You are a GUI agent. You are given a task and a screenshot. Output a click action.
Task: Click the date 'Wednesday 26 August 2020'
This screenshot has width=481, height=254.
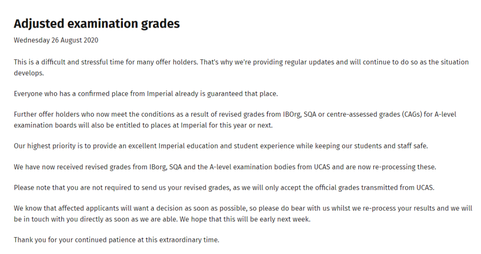pos(56,40)
